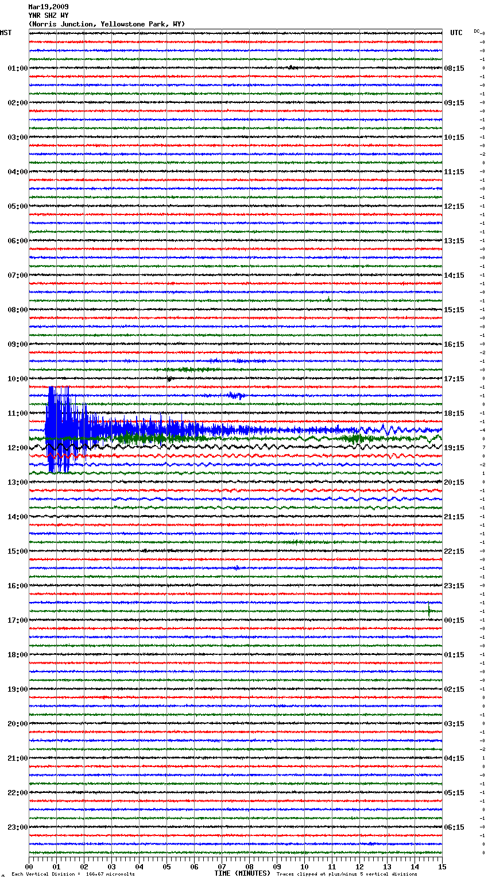This screenshot has height=882, width=488.
Task: Select the 01:00 MST time label
Action: tap(18, 68)
